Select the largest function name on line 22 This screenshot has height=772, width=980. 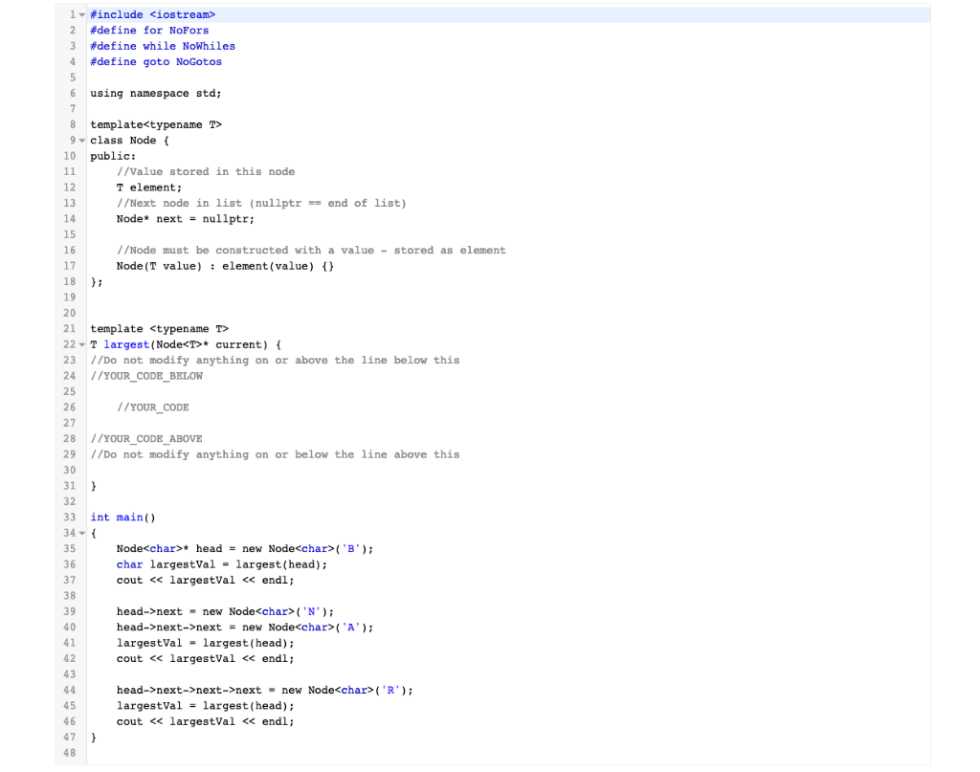point(125,344)
